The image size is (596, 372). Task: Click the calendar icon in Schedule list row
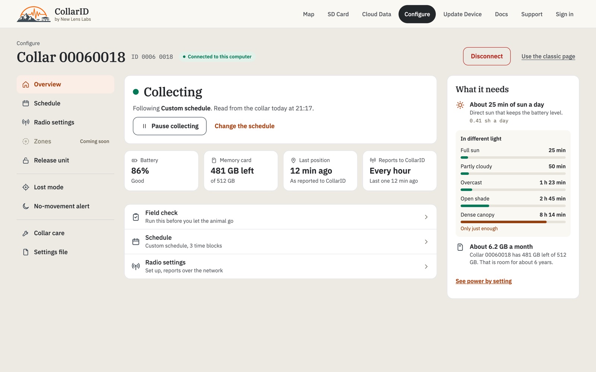136,242
